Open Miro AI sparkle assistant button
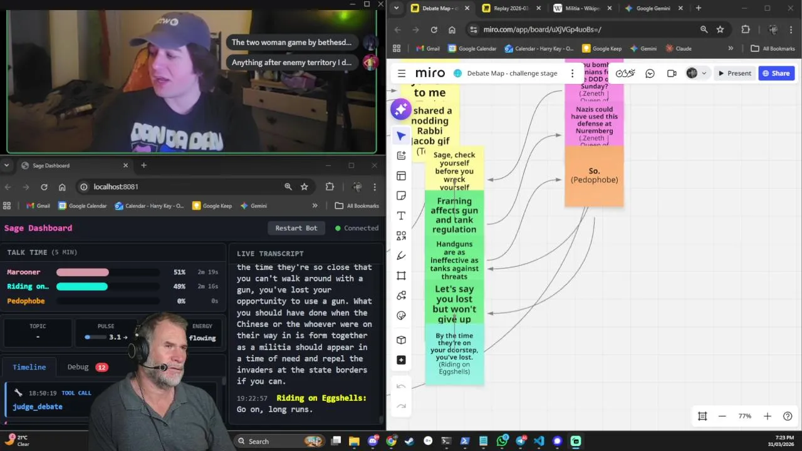This screenshot has width=802, height=451. click(x=401, y=110)
